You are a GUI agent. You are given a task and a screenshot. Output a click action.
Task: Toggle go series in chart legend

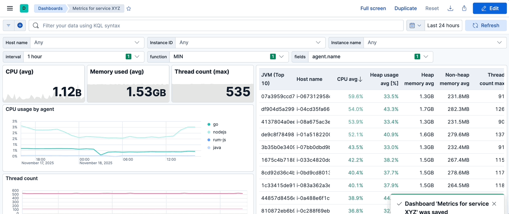(215, 124)
